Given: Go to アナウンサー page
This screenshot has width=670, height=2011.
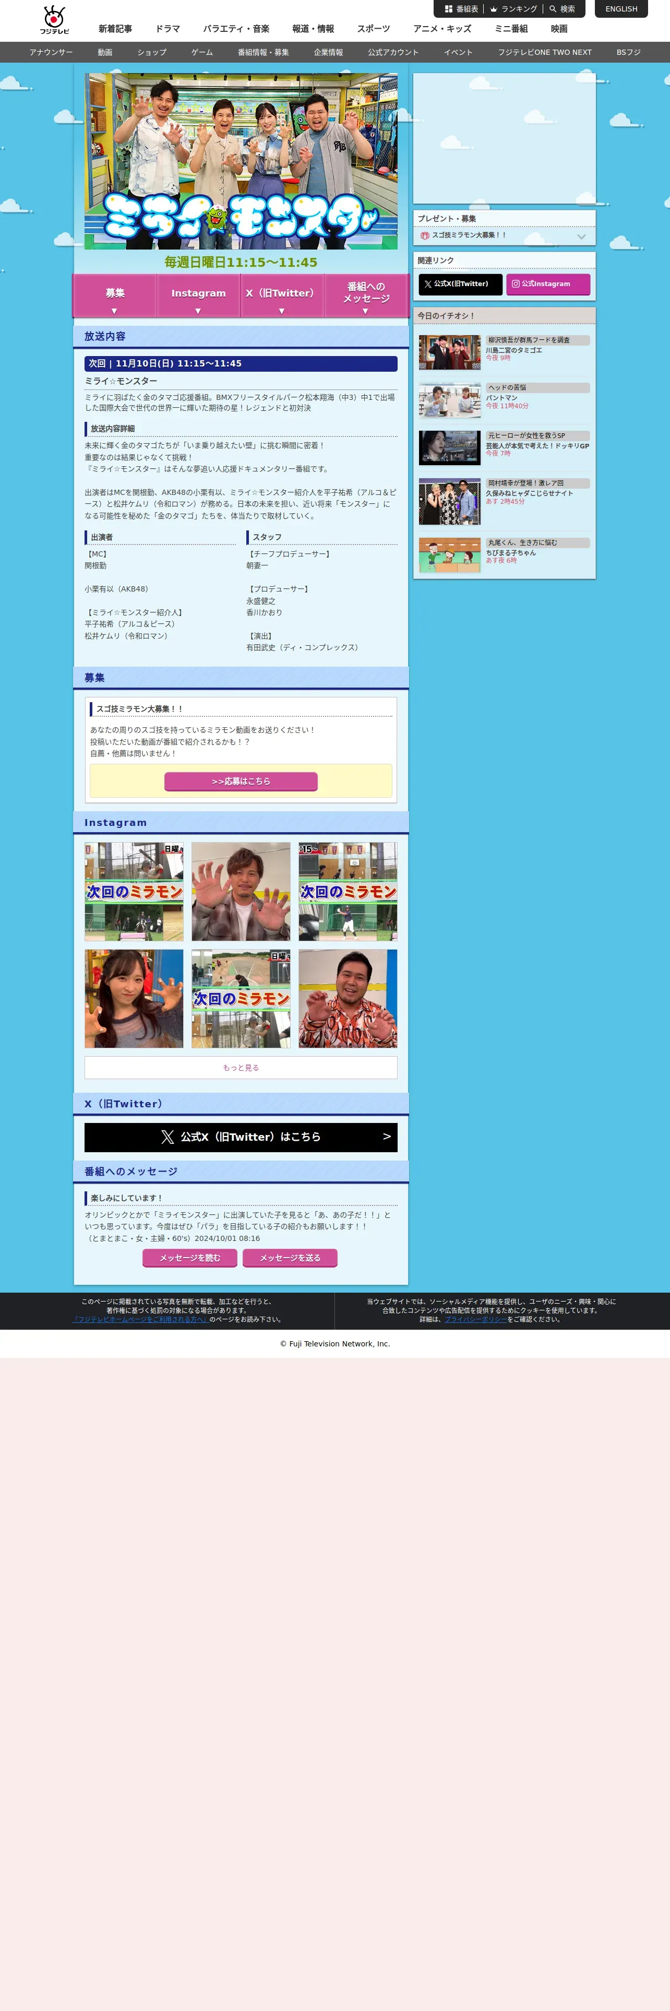Looking at the screenshot, I should 52,52.
